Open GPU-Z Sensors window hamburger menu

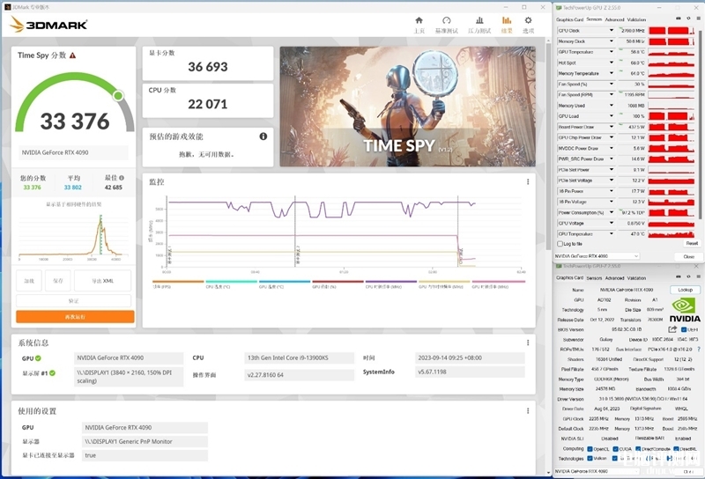click(x=698, y=18)
